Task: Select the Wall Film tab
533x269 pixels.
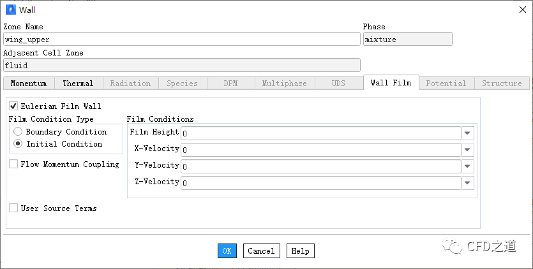Action: point(391,83)
